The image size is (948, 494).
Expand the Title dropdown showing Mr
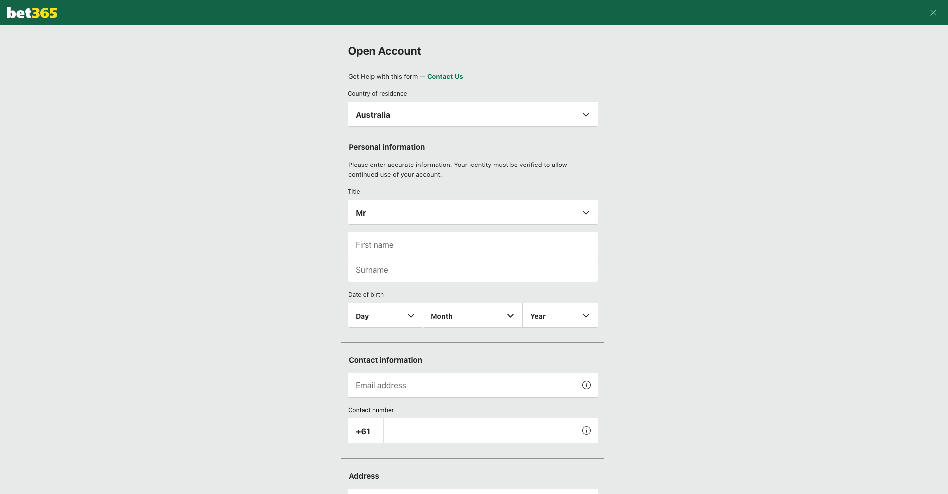pyautogui.click(x=473, y=212)
